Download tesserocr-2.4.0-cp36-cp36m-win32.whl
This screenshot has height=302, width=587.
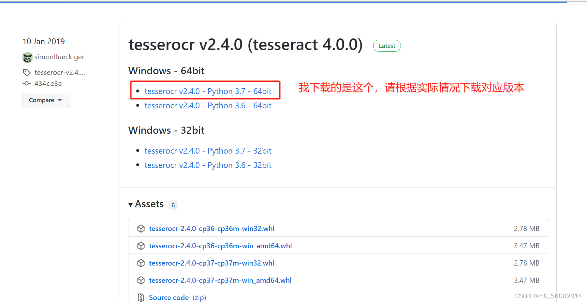coord(212,228)
